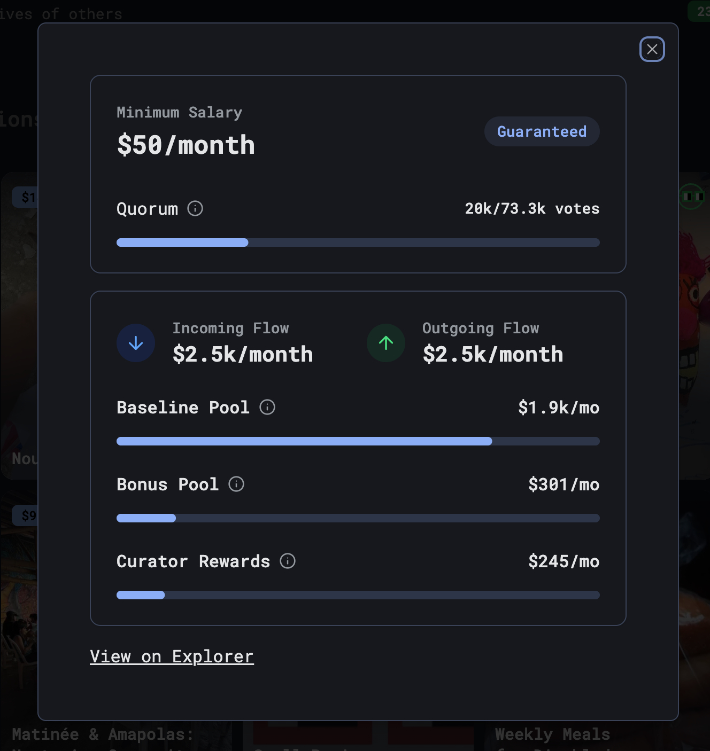Click the Guaranteed badge
Viewport: 710px width, 751px height.
[542, 131]
